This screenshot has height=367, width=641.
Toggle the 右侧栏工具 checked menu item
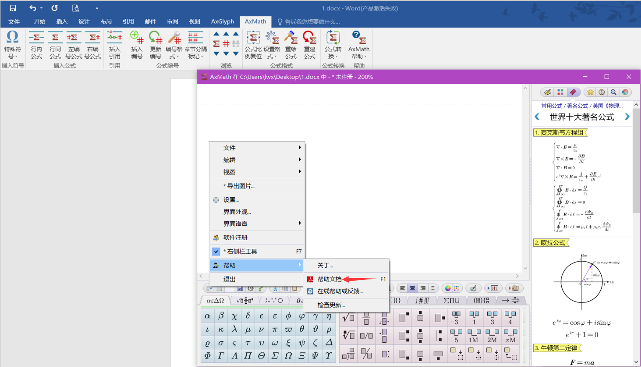coord(257,251)
